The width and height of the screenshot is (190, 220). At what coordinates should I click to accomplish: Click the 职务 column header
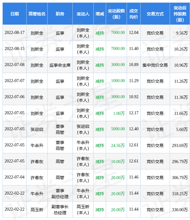pyautogui.click(x=60, y=14)
